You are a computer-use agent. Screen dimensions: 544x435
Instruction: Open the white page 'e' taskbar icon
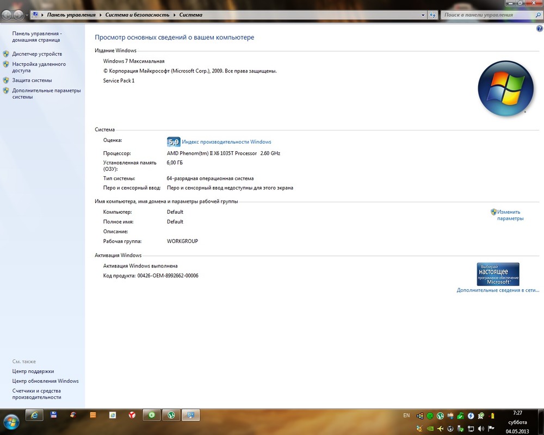(x=113, y=415)
